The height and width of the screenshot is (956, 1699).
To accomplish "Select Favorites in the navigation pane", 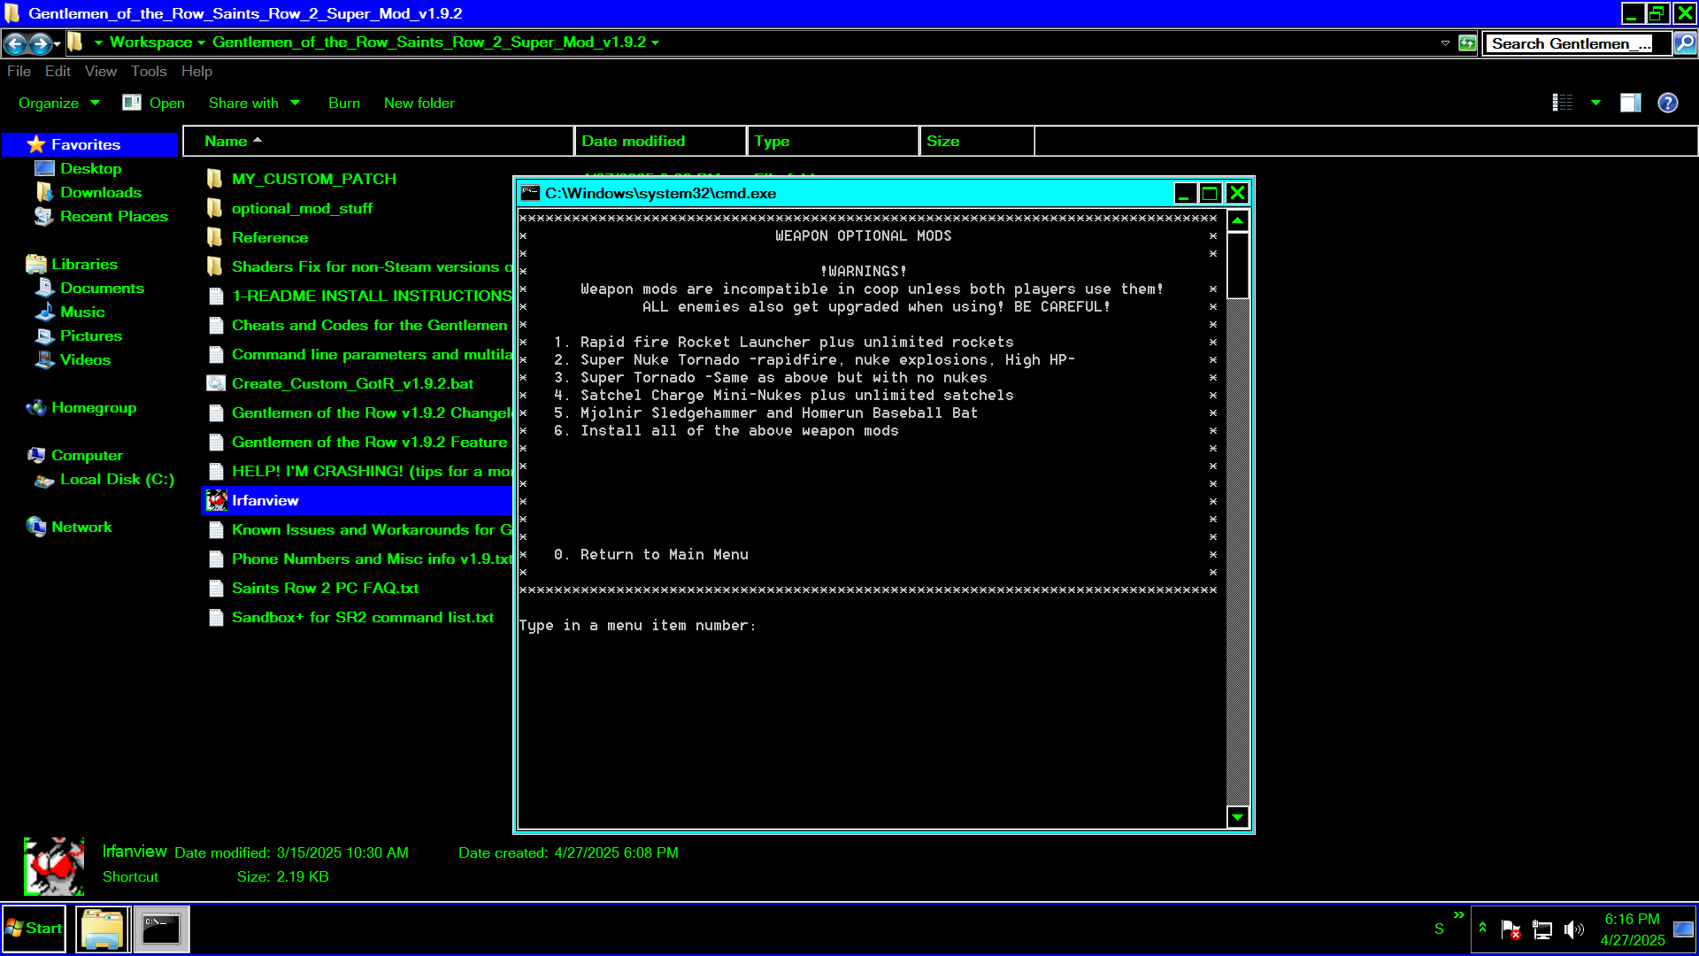I will [86, 145].
